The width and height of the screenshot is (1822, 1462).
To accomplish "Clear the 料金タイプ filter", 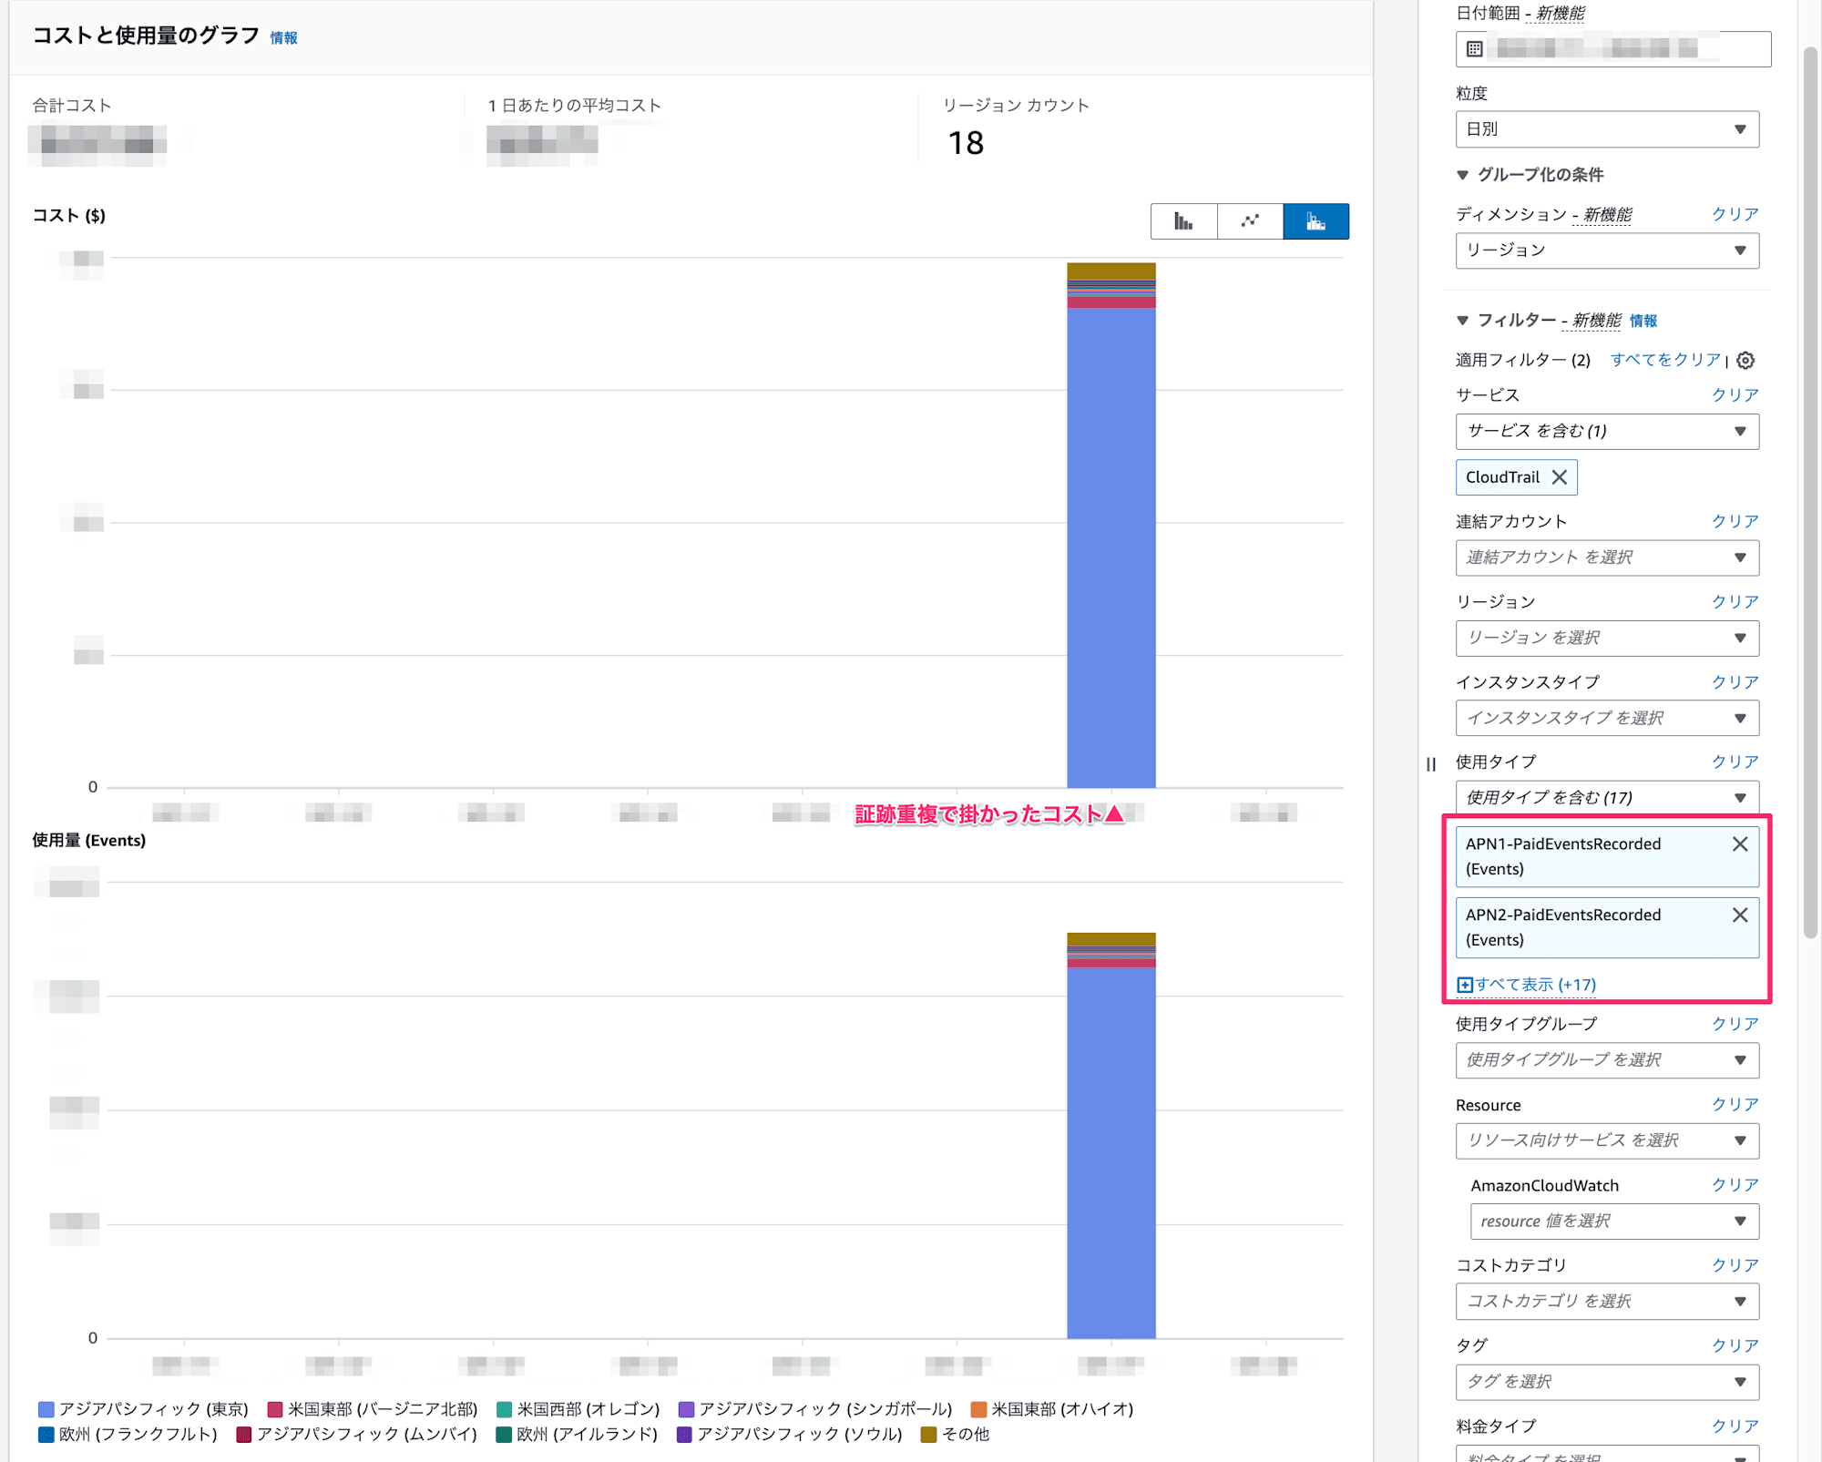I will (x=1735, y=1426).
